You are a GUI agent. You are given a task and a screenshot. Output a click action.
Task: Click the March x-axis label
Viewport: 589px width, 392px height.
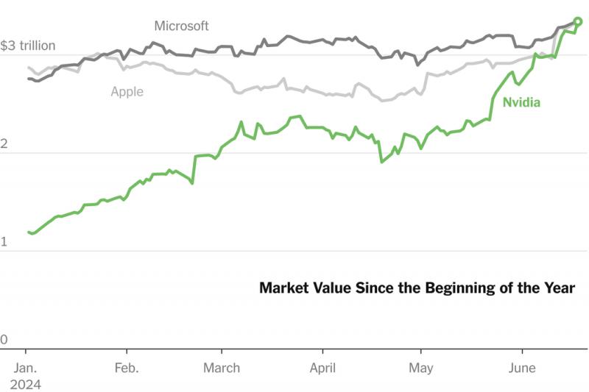pos(222,367)
